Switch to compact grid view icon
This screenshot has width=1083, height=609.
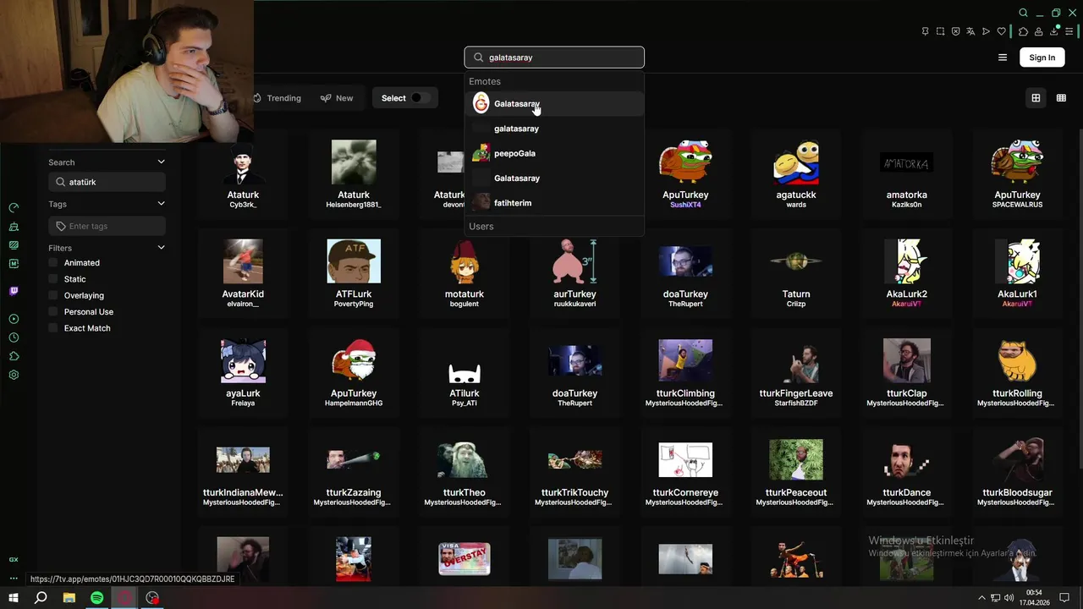coord(1061,98)
